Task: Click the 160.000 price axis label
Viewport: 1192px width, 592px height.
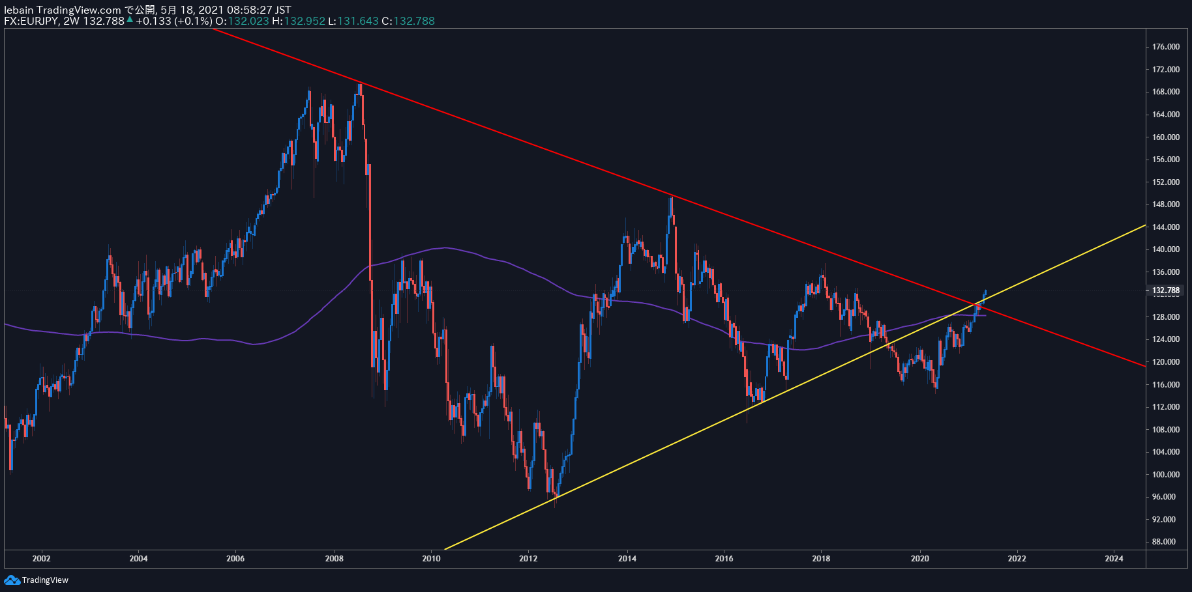Action: click(1166, 137)
